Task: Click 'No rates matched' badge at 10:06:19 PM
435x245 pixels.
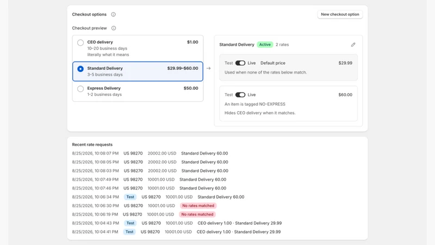Action: click(197, 215)
